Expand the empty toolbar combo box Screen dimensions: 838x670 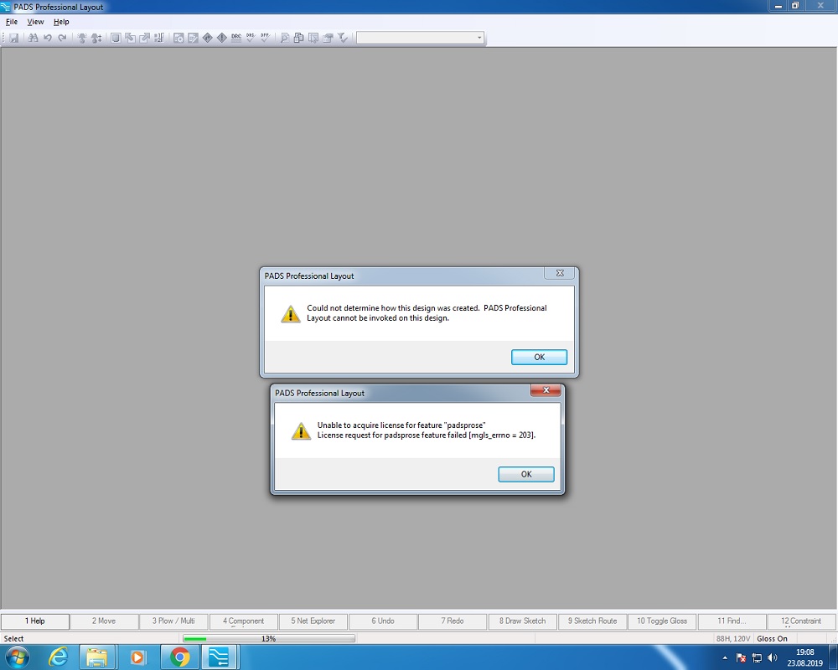pos(479,38)
